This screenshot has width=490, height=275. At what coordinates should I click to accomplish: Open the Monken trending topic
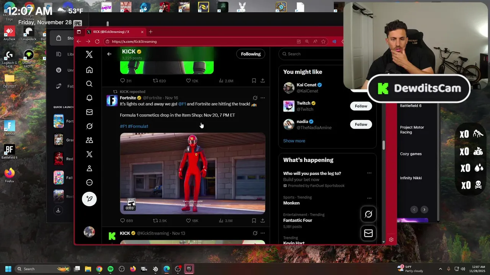click(291, 203)
